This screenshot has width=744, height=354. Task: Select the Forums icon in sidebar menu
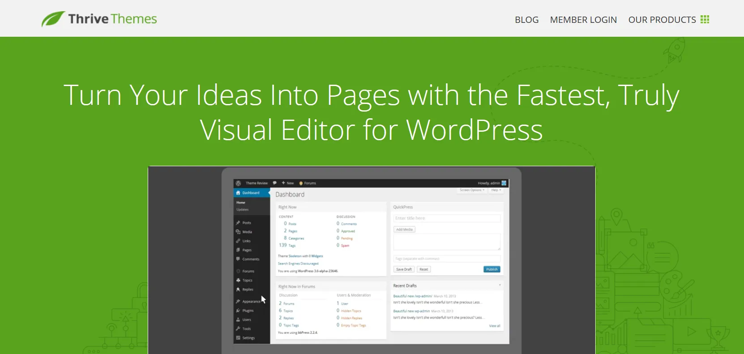[x=238, y=271]
